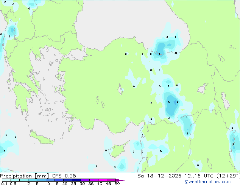Click the '25' legend scale label
The image size is (240, 185).
click(73, 183)
